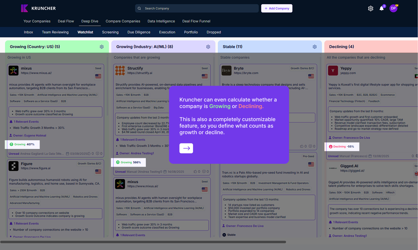Open the DP user profile avatar
Viewport: 418px width, 250px height.
(x=393, y=8)
